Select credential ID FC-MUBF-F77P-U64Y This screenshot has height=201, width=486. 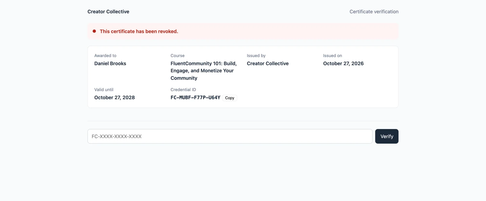pyautogui.click(x=195, y=97)
